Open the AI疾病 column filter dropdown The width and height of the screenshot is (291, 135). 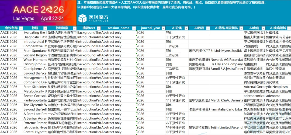263,28
